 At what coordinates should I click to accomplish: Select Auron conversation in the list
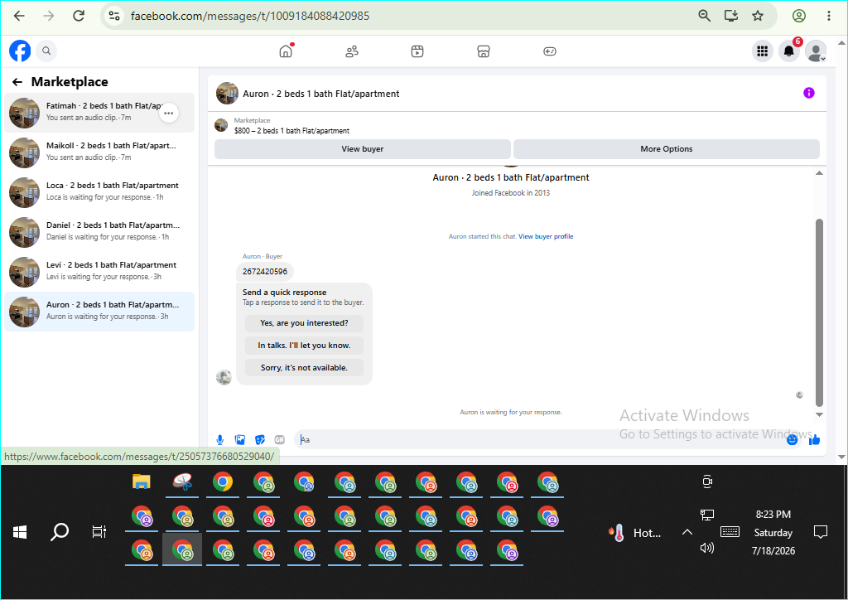(x=99, y=312)
